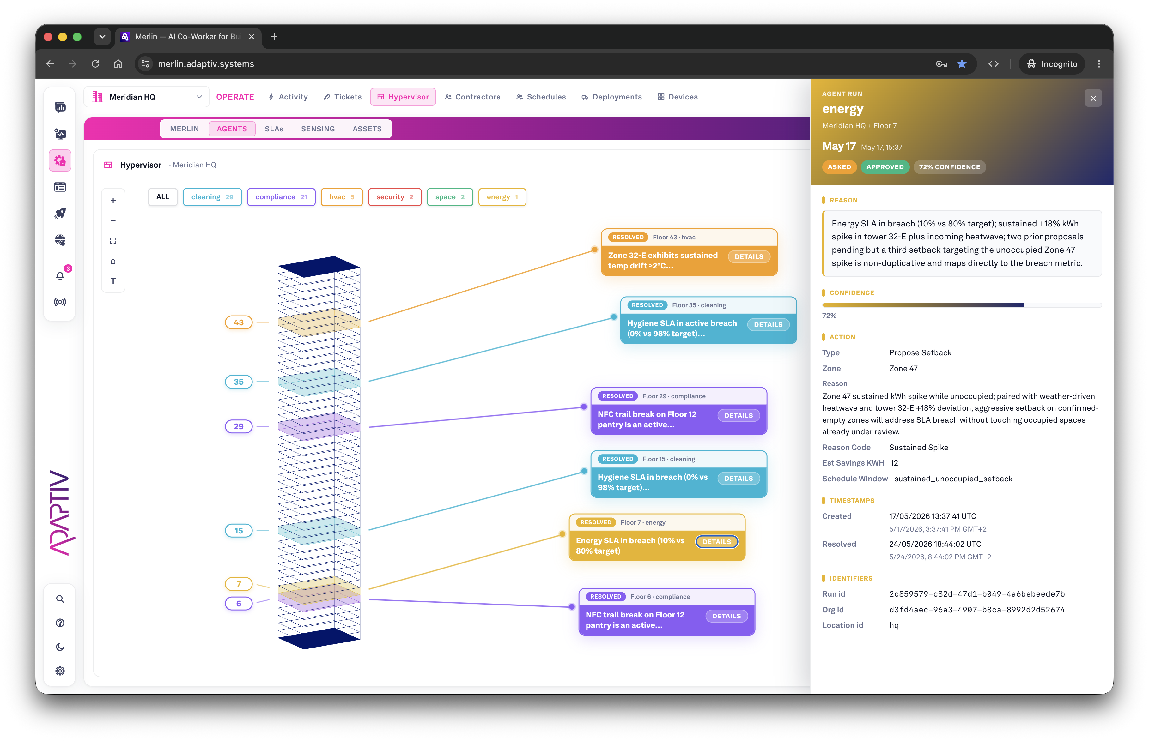
Task: Switch to the SLAs sub-tab
Action: tap(274, 129)
